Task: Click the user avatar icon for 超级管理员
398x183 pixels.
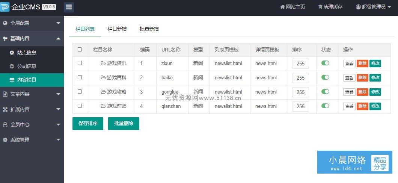Action: tap(358, 7)
